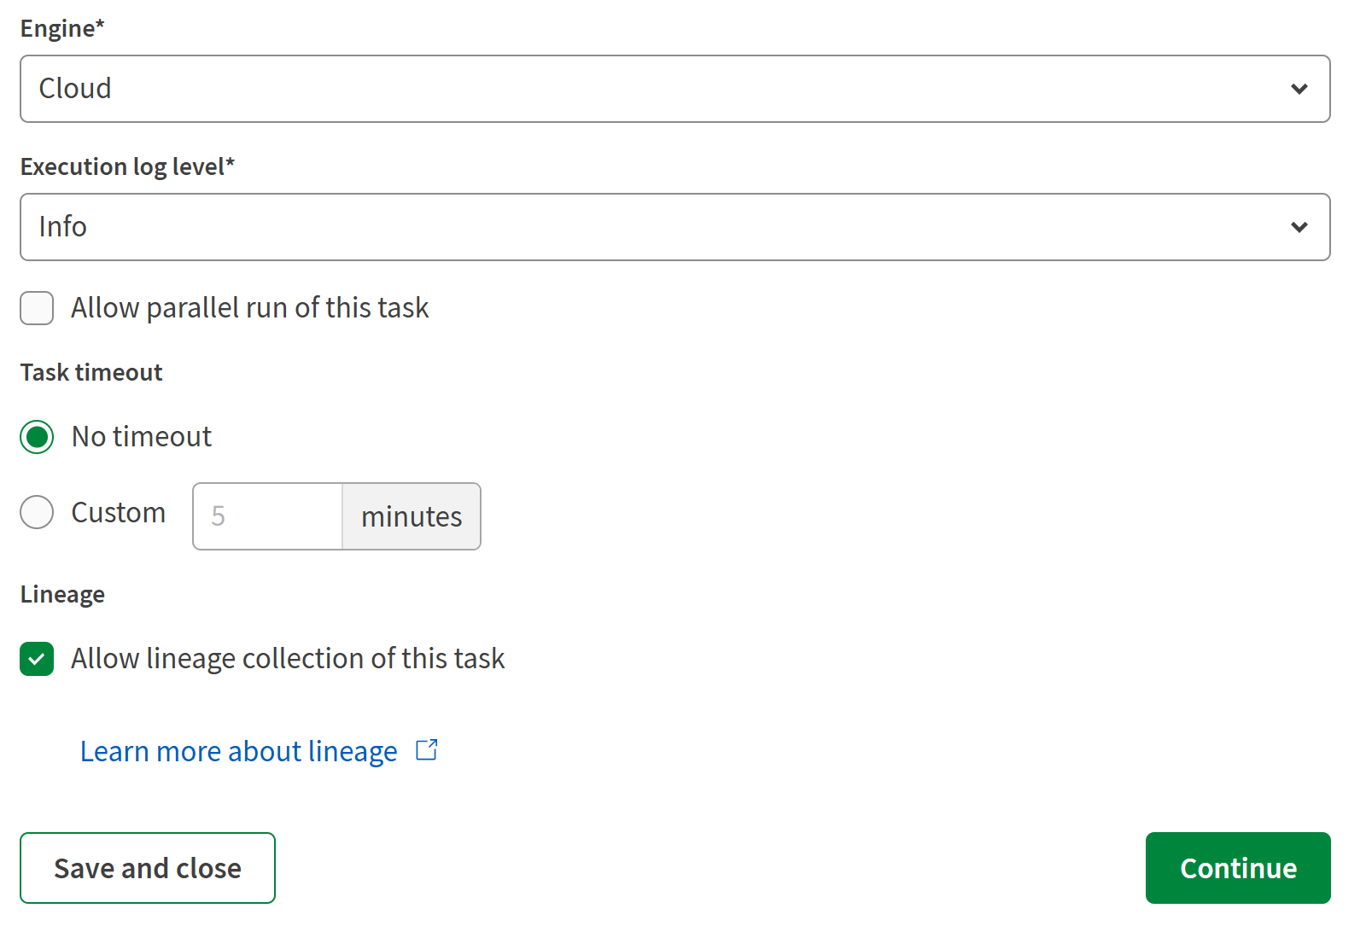Screen dimensions: 1372x926
Task: Click the 'Allow parallel run of this task' label
Action: (249, 308)
